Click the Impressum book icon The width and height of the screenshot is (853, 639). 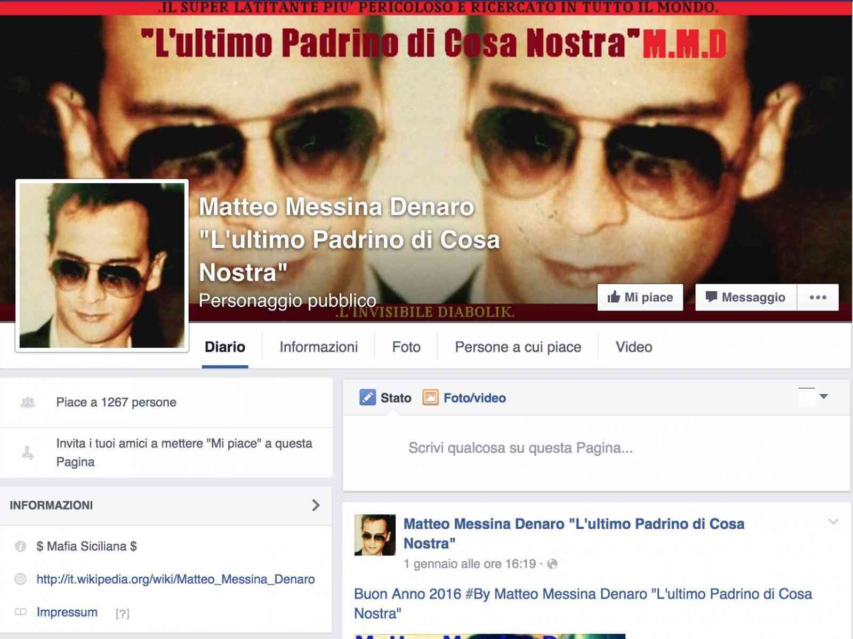coord(19,612)
